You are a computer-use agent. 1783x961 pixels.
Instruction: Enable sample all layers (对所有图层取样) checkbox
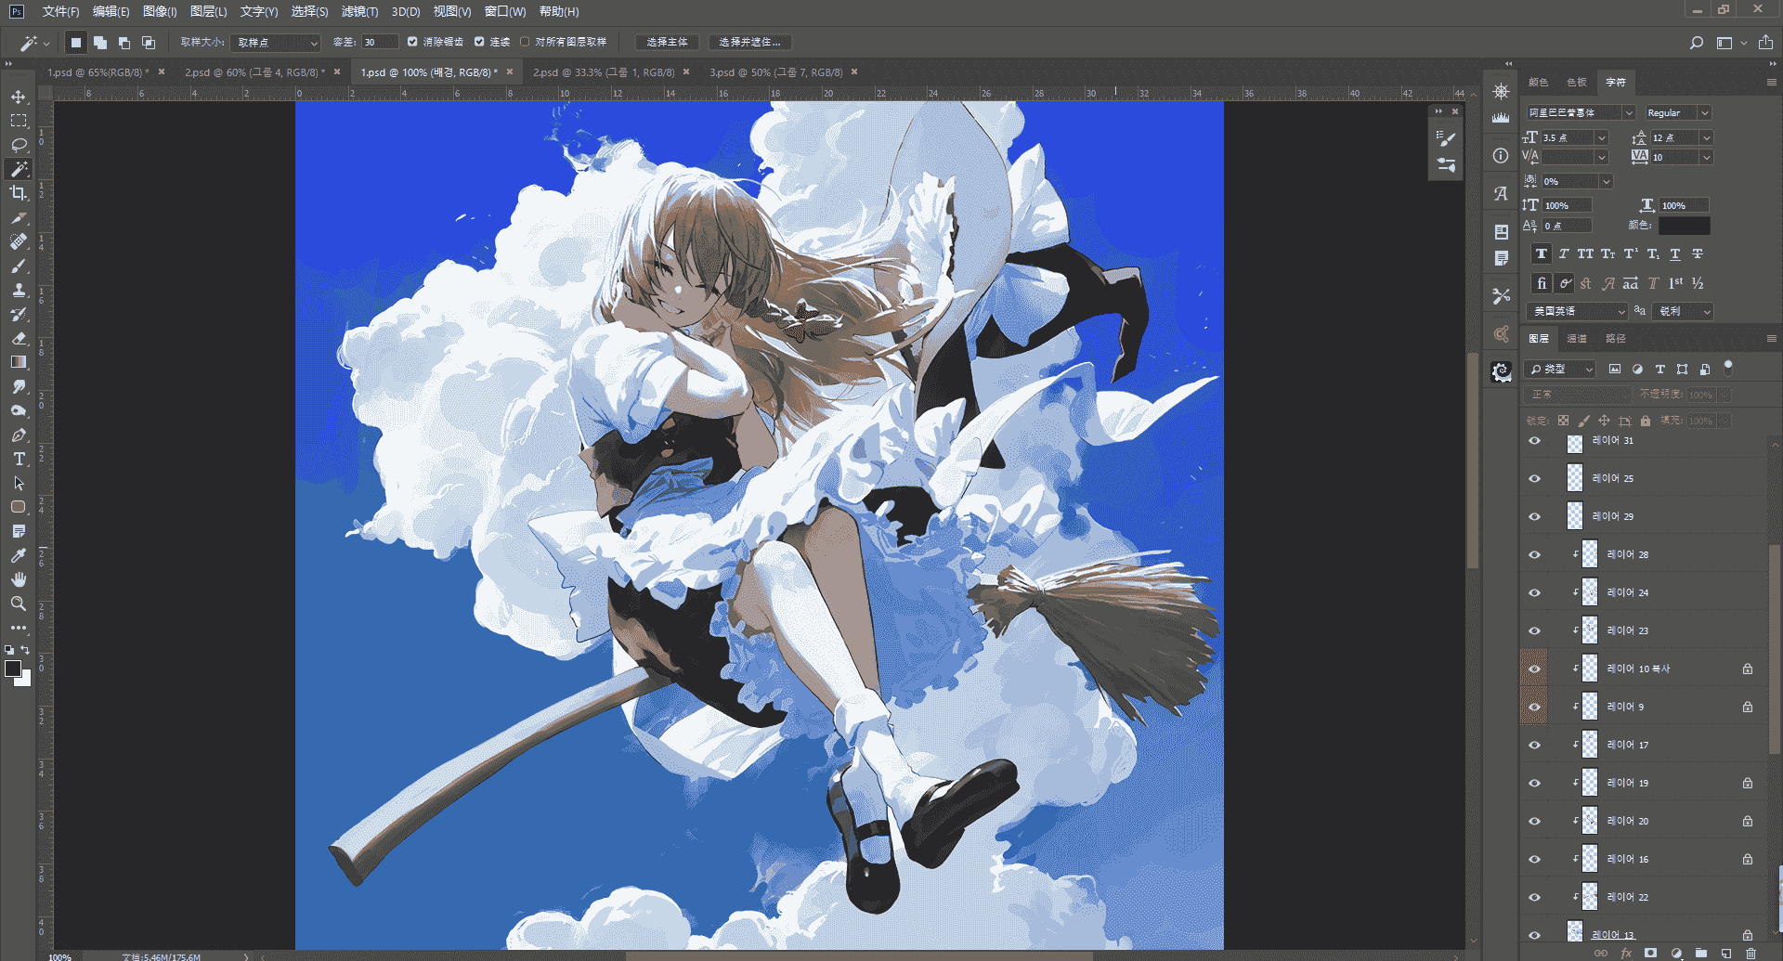[525, 42]
